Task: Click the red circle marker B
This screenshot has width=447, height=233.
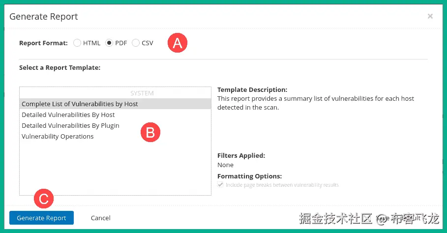Action: pyautogui.click(x=151, y=132)
